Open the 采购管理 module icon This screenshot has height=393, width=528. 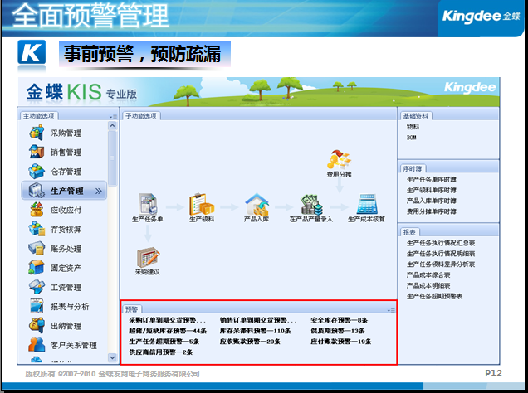(x=37, y=133)
